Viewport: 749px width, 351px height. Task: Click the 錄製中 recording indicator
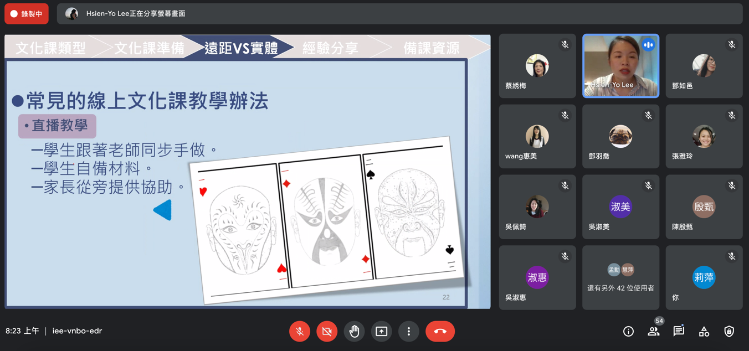click(26, 13)
